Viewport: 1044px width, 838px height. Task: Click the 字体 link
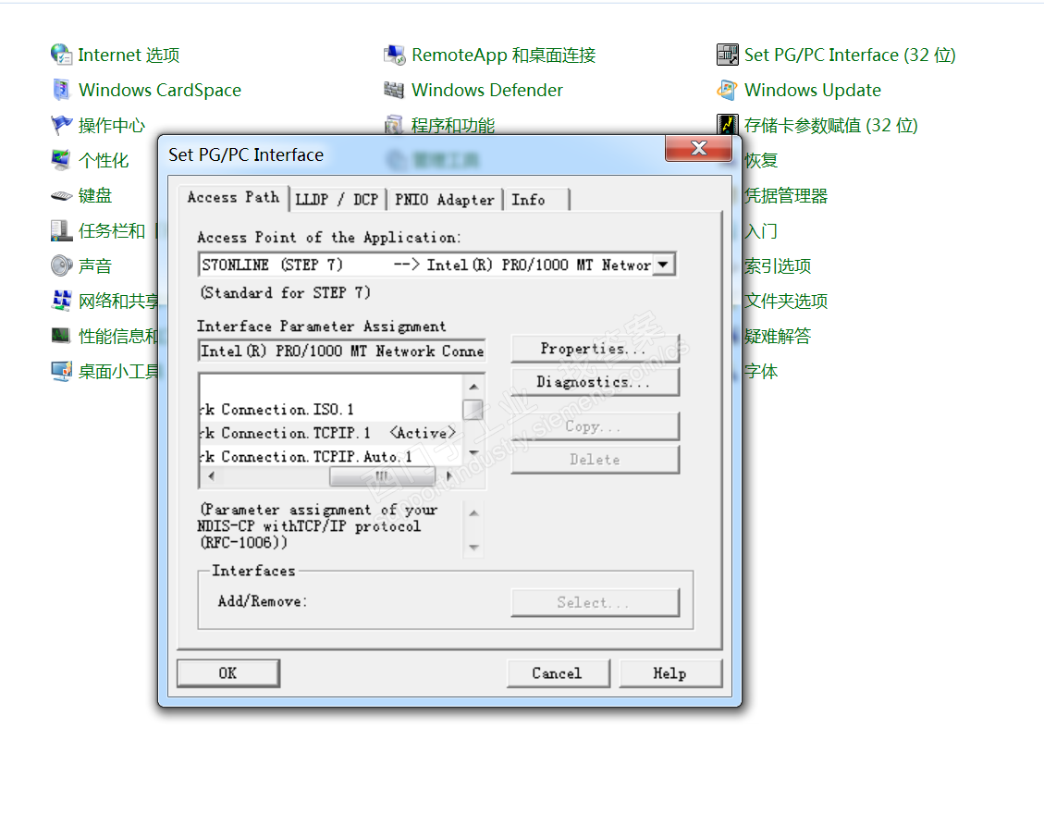[x=761, y=371]
